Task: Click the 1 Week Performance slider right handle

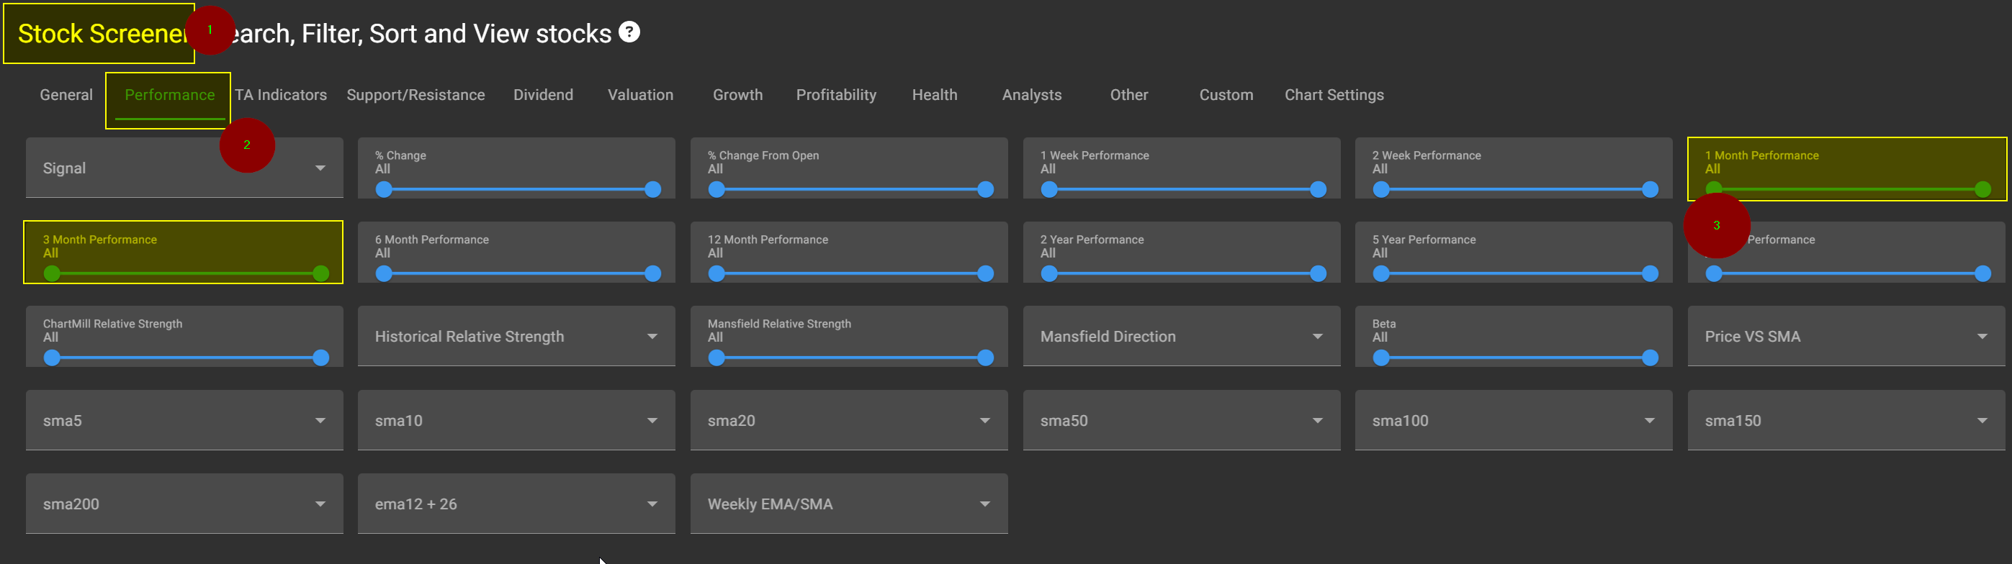Action: (1318, 190)
